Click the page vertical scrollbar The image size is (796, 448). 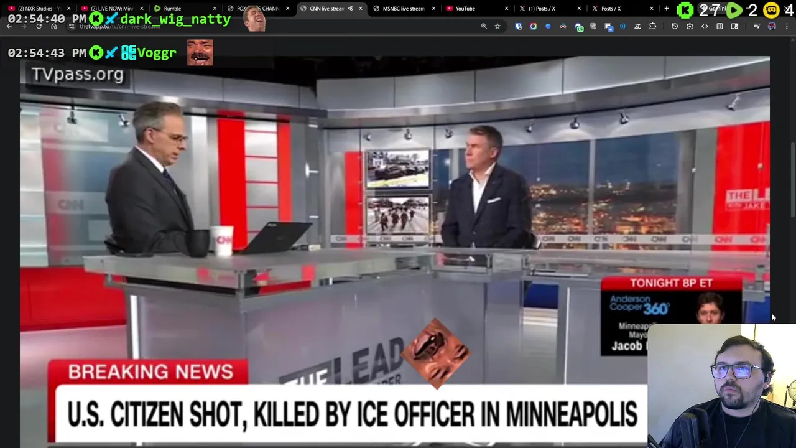pos(793,180)
